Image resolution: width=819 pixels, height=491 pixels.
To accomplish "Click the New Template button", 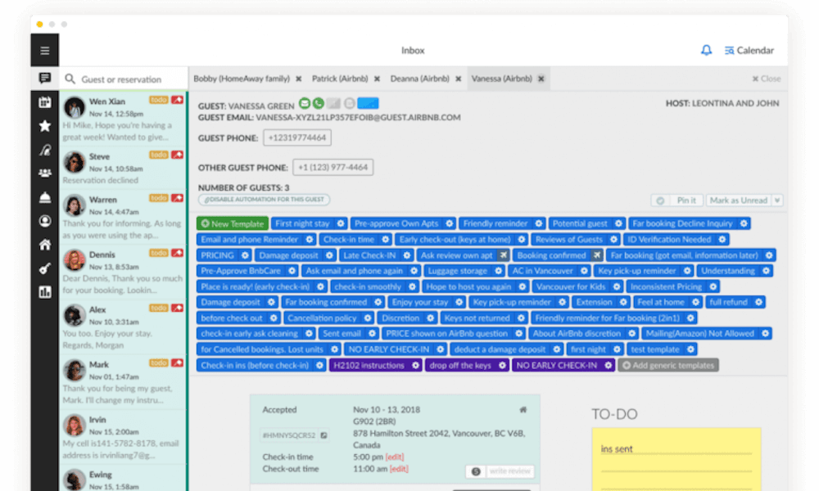I will (233, 223).
